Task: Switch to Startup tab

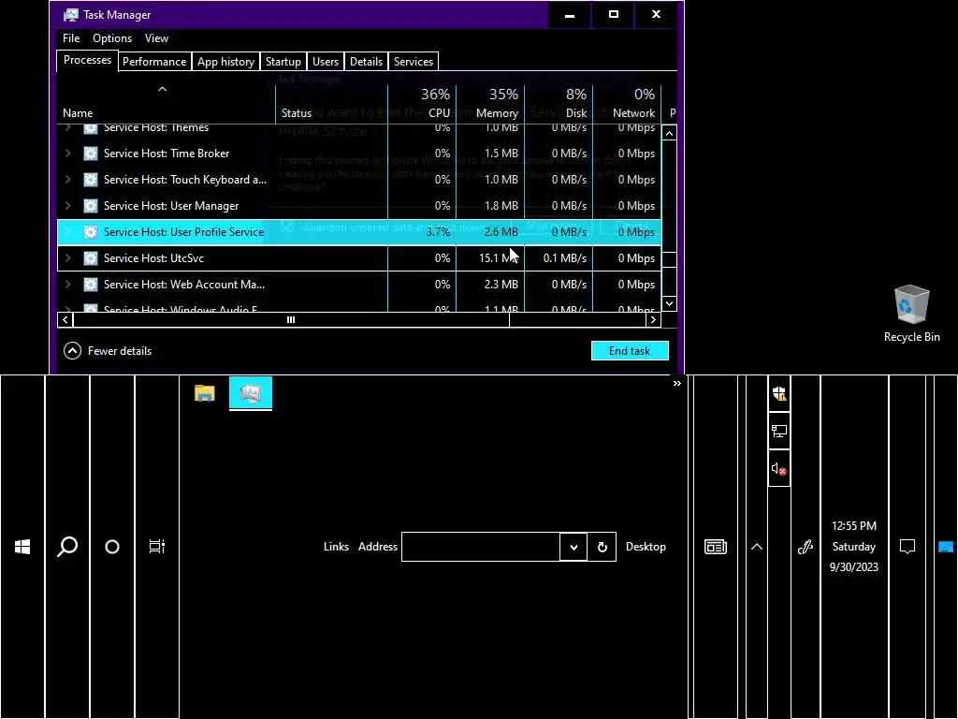Action: click(283, 62)
